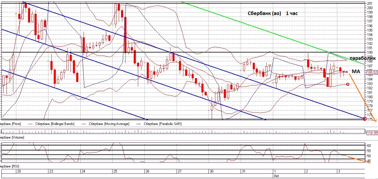Click RSI axis label 45

369,161
